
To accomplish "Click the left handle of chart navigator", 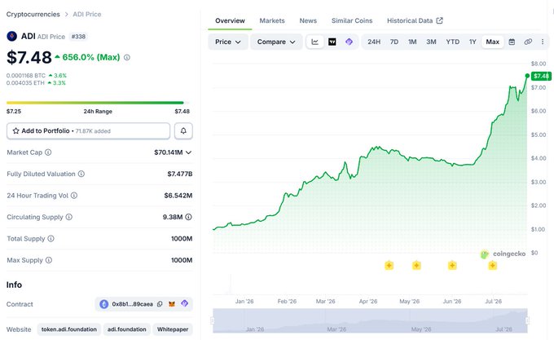I will click(x=213, y=320).
